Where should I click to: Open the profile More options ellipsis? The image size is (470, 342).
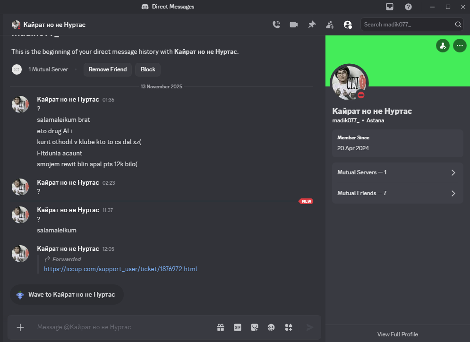(x=460, y=46)
